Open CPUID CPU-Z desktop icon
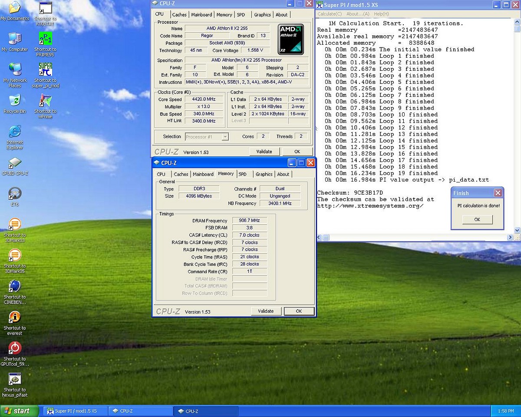The width and height of the screenshot is (521, 417). (15, 163)
